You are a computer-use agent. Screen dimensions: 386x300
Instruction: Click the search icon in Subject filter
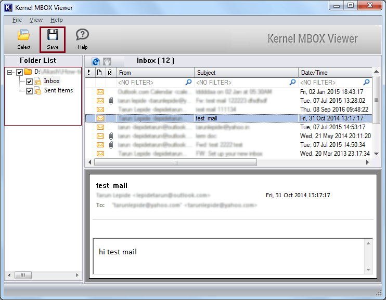click(292, 82)
